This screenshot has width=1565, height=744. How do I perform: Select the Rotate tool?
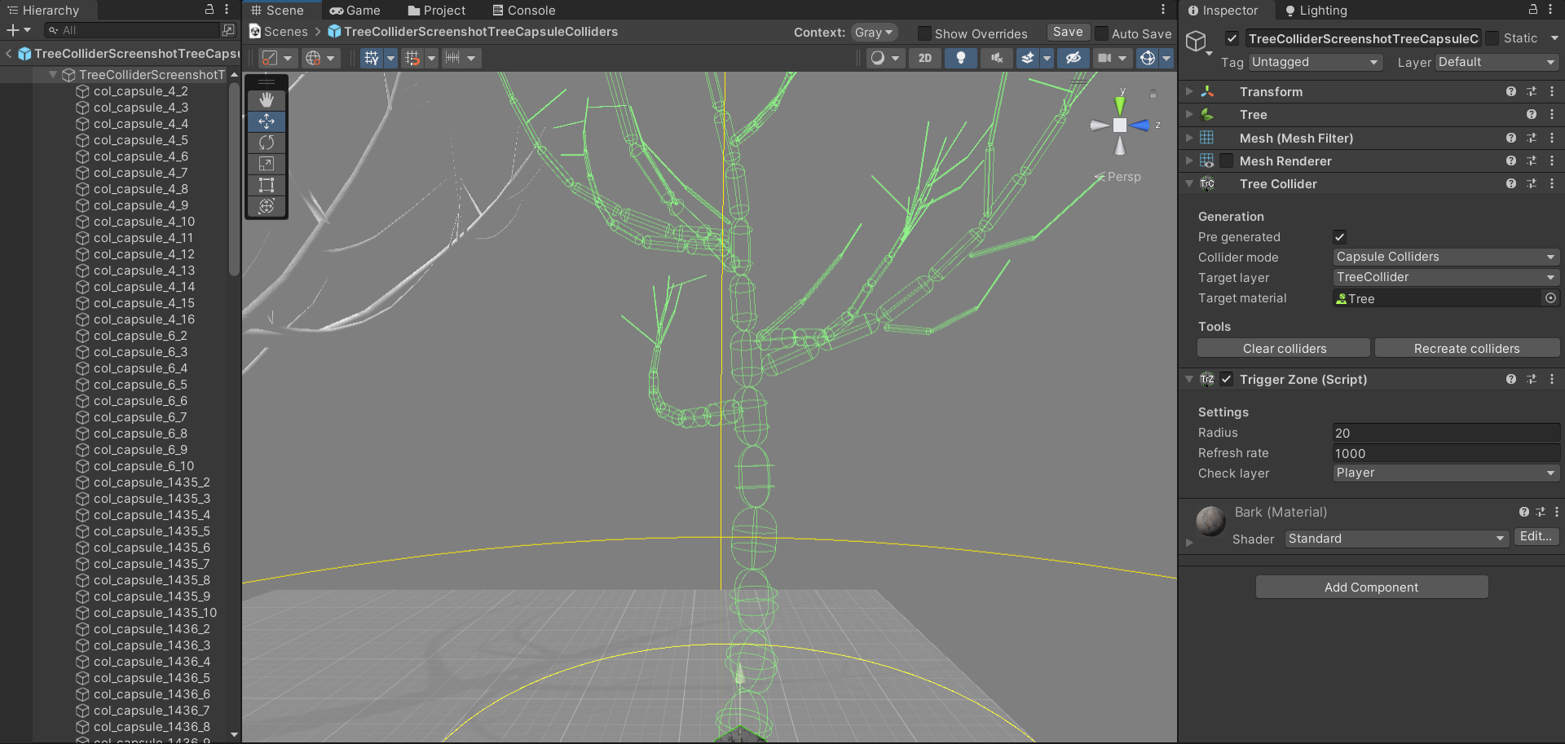(267, 143)
